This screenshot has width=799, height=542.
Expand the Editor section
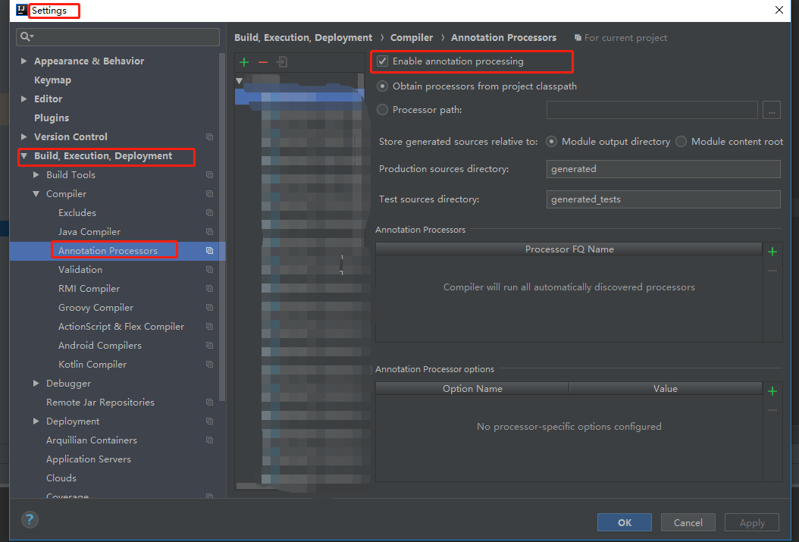tap(23, 99)
